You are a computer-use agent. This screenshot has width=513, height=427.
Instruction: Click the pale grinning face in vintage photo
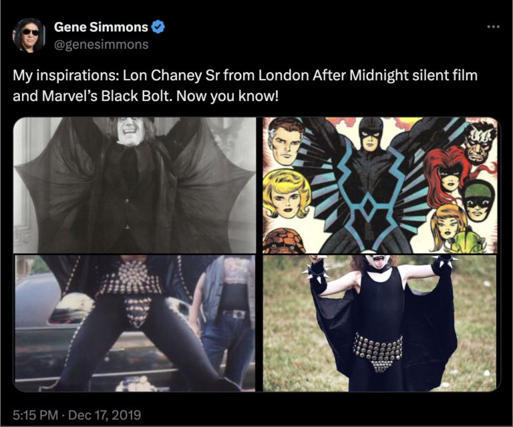click(x=130, y=131)
